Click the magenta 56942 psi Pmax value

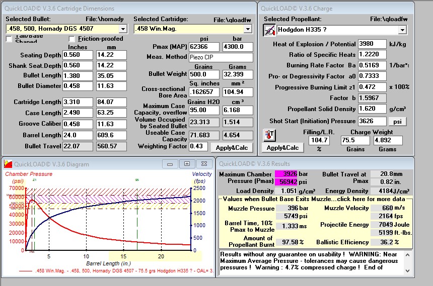(x=286, y=182)
